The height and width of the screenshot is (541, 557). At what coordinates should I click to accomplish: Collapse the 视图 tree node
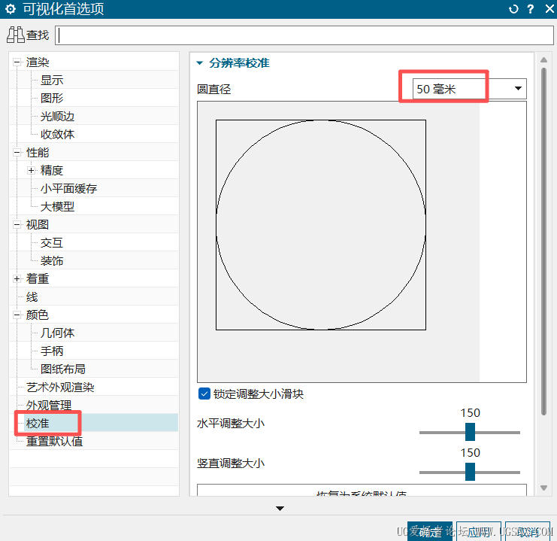pos(17,224)
